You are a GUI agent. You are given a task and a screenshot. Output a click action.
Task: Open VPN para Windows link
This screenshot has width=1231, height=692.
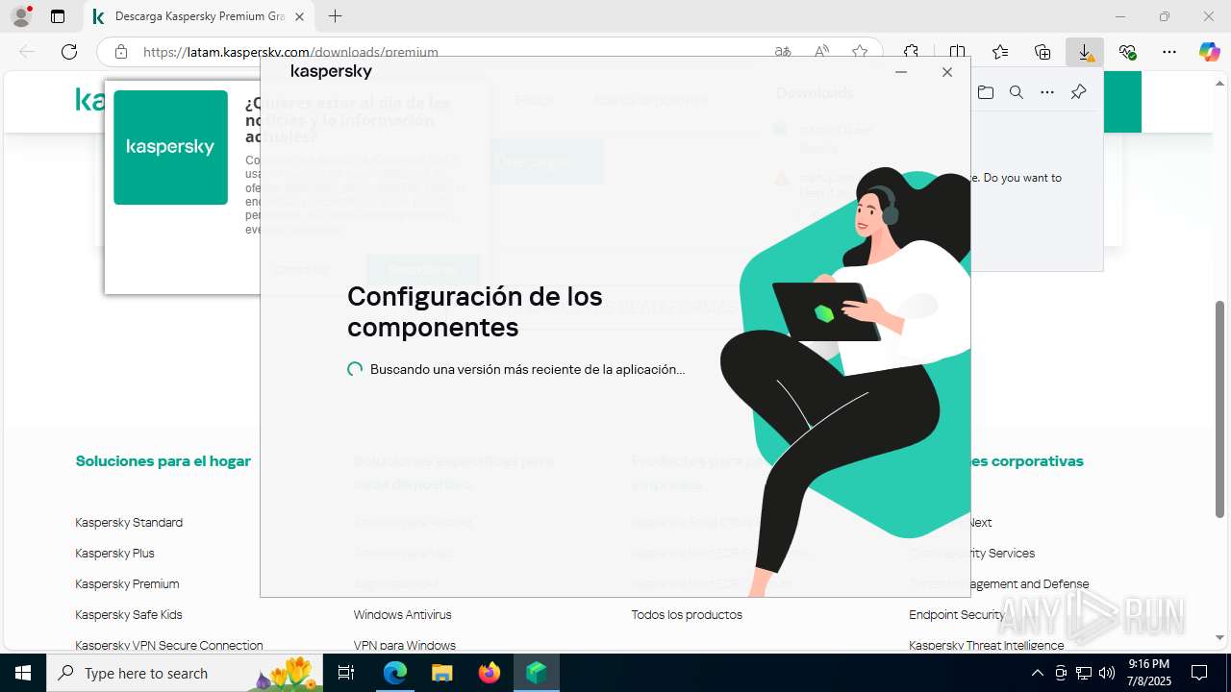coord(404,645)
